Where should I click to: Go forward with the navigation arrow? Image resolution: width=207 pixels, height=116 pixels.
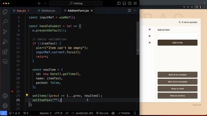[45, 4]
